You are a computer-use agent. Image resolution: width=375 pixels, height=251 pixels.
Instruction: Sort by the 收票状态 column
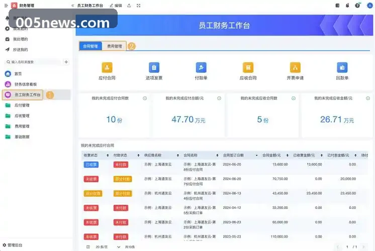[108, 155]
